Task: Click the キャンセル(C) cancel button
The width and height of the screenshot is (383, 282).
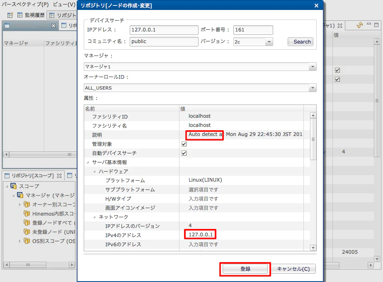Action: 293,269
